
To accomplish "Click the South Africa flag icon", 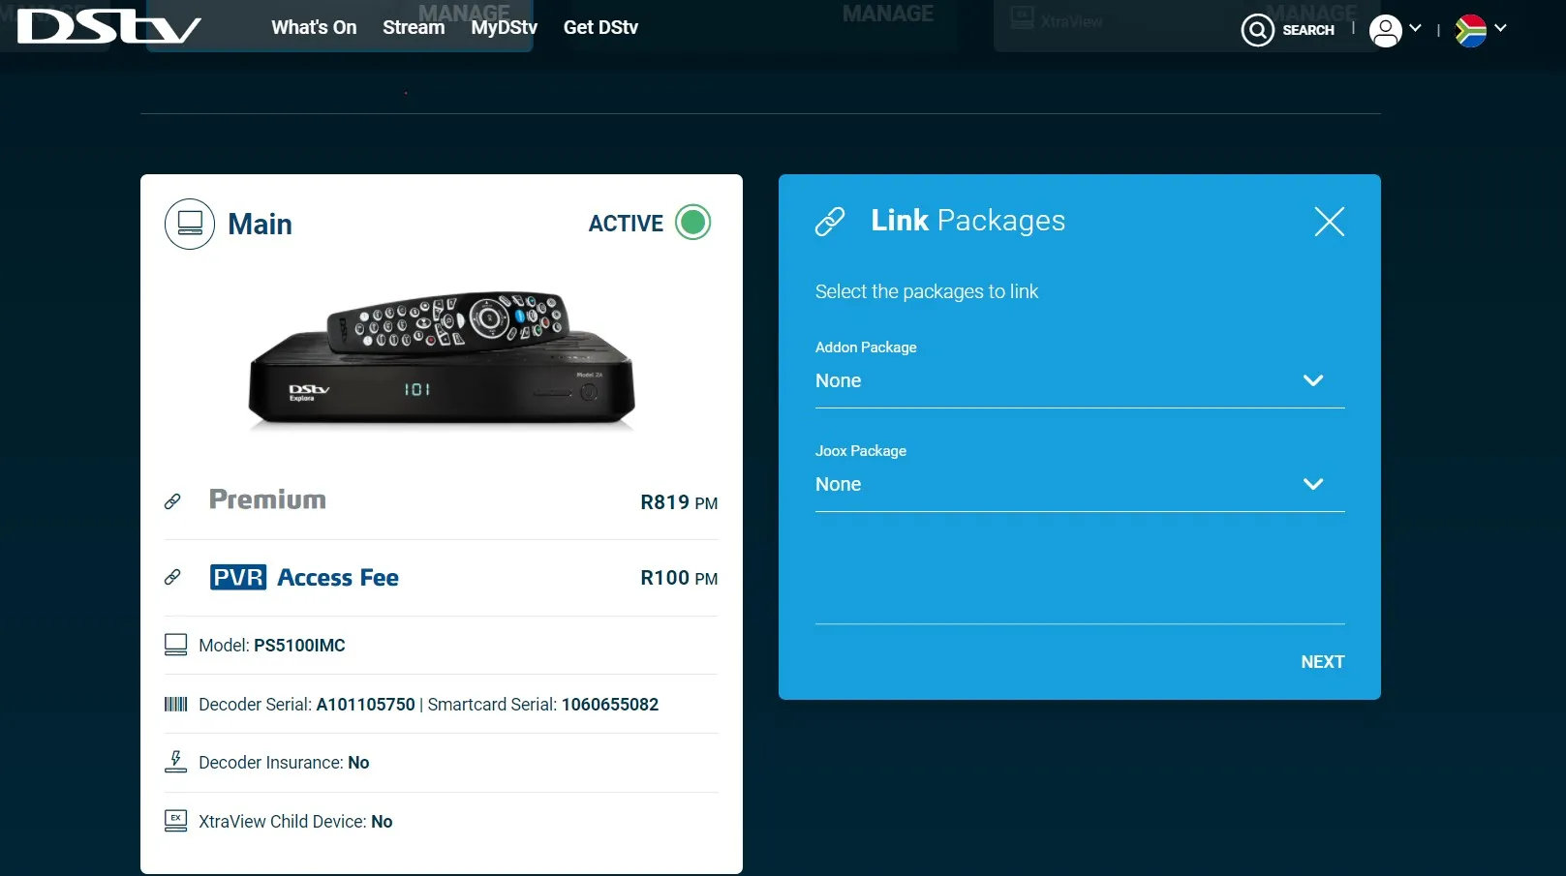I will 1470,30.
